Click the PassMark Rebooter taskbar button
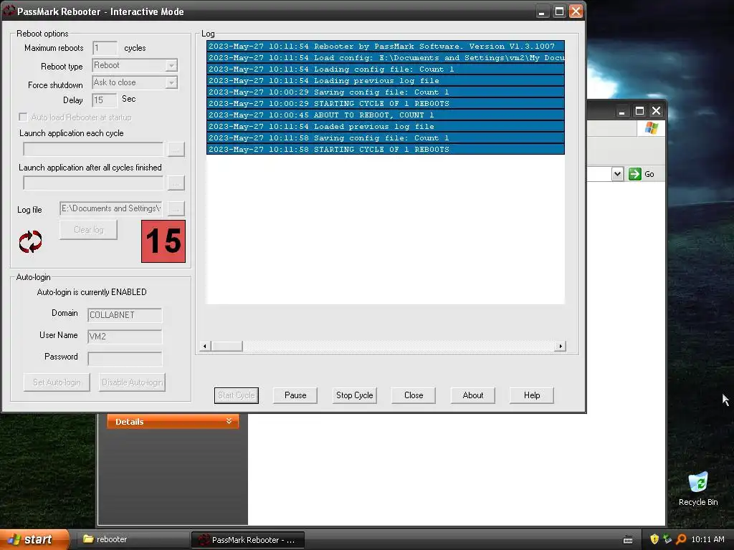The height and width of the screenshot is (550, 734). tap(248, 540)
